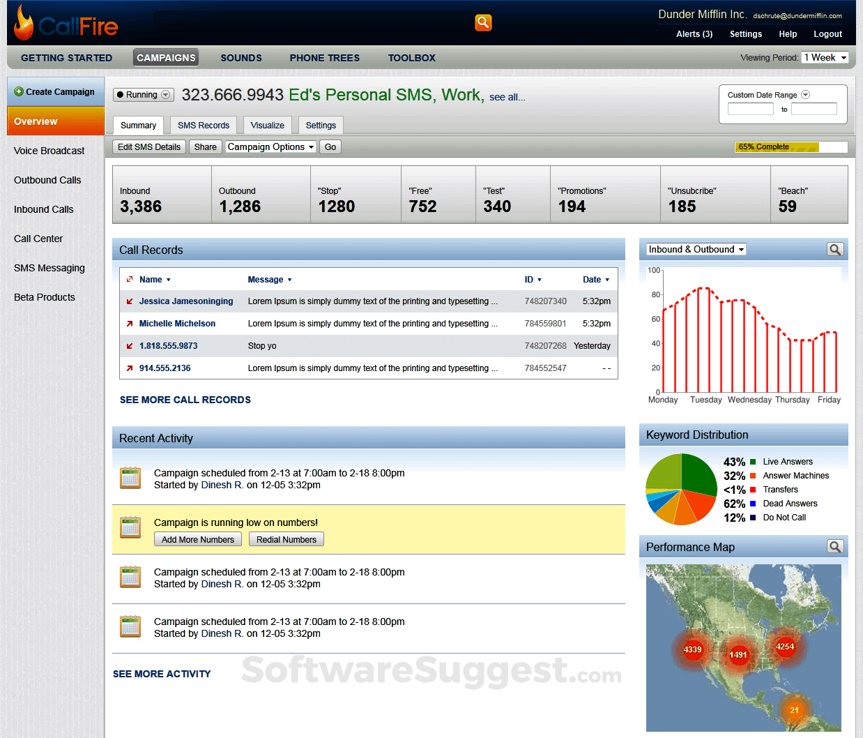Click the inbound arrow icon for 1.818.555.9873
Viewport: 863px width, 738px height.
tap(130, 346)
